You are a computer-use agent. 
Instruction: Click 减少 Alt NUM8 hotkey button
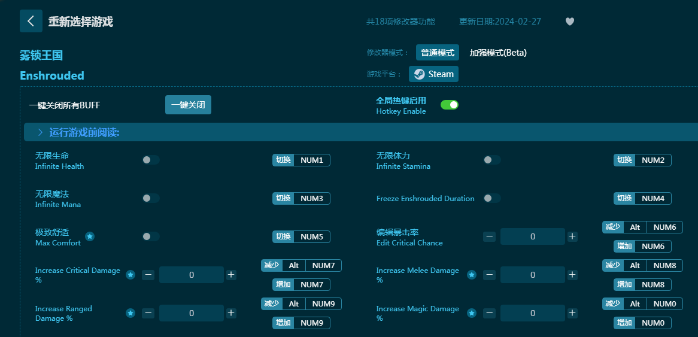pos(642,265)
